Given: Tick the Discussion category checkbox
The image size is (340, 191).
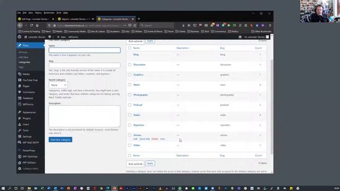Looking at the screenshot, I should pyautogui.click(x=130, y=65).
